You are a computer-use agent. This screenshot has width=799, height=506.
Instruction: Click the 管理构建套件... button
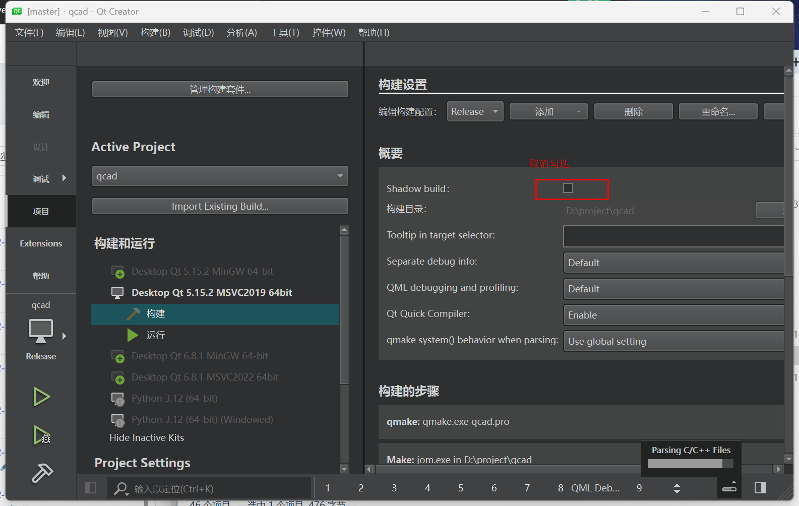point(220,90)
